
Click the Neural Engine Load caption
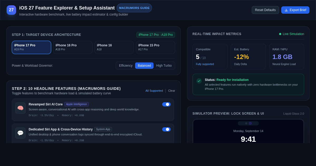(284, 64)
